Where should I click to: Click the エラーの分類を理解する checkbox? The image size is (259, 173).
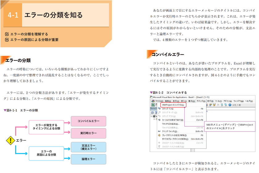click(7, 34)
